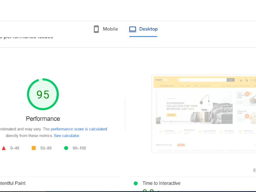256x192 pixels.
Task: Click the martfury logo in page thumbnail
Action: (162, 80)
